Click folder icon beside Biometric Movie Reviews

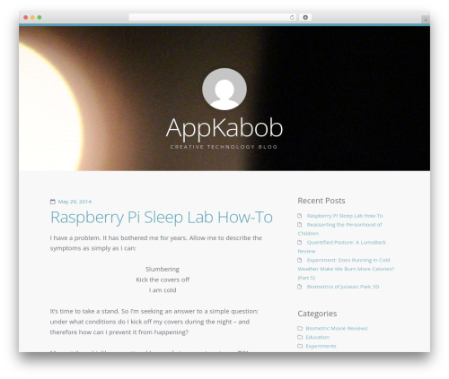[300, 328]
